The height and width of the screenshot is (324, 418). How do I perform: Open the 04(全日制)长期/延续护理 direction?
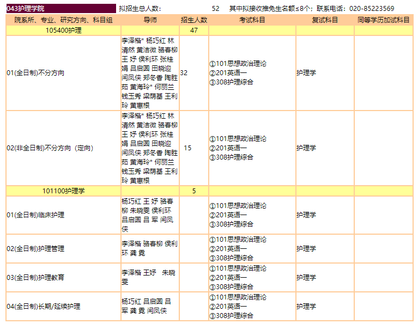(44, 307)
